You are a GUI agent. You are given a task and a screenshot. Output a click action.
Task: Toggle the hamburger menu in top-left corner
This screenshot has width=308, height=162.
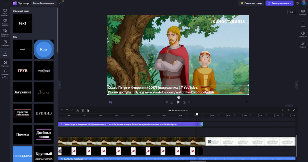5,3
